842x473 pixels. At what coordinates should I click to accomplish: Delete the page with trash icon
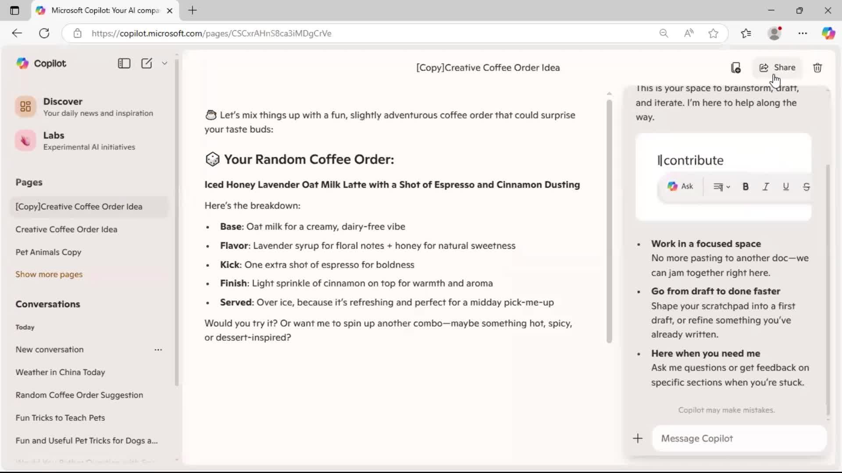pos(817,67)
